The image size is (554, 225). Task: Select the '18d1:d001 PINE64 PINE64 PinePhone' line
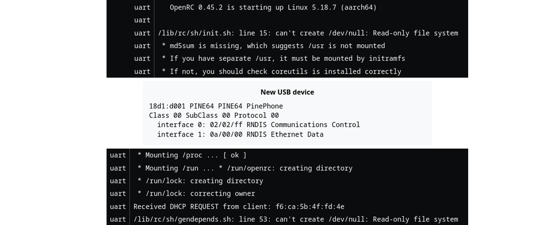(216, 106)
